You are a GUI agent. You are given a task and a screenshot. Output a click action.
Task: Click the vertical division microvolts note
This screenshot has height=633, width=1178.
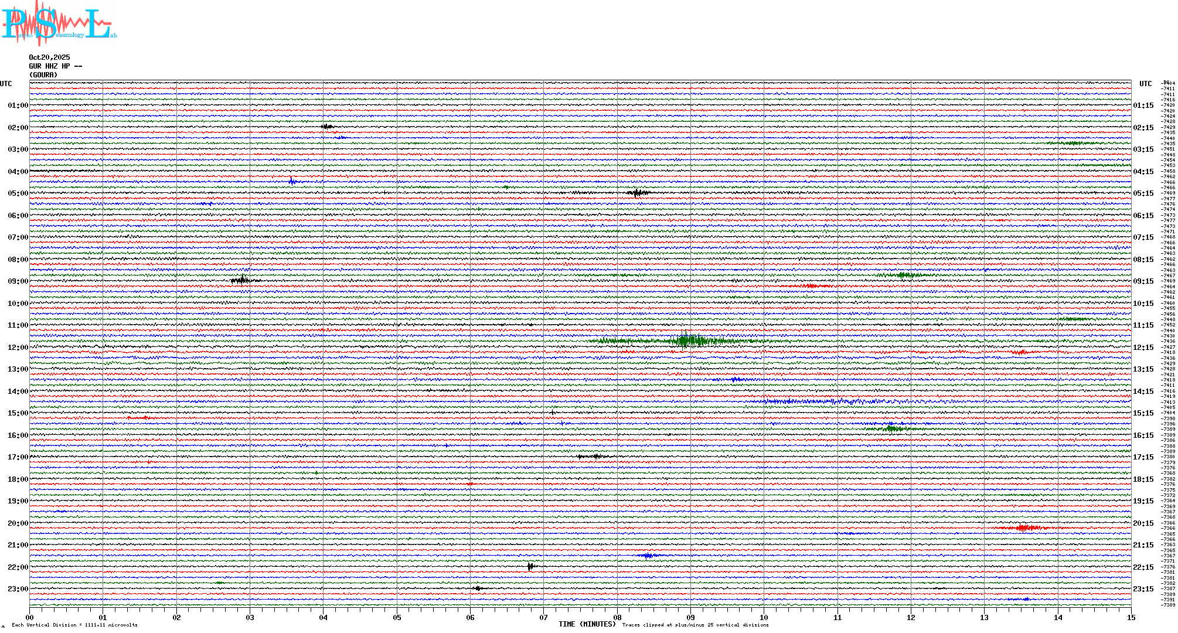(74, 625)
